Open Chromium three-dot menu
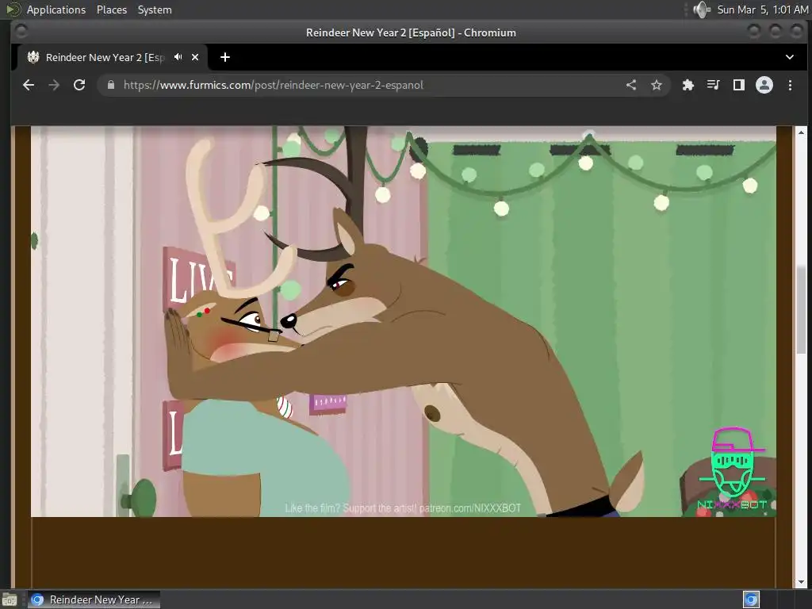The image size is (812, 609). [790, 85]
